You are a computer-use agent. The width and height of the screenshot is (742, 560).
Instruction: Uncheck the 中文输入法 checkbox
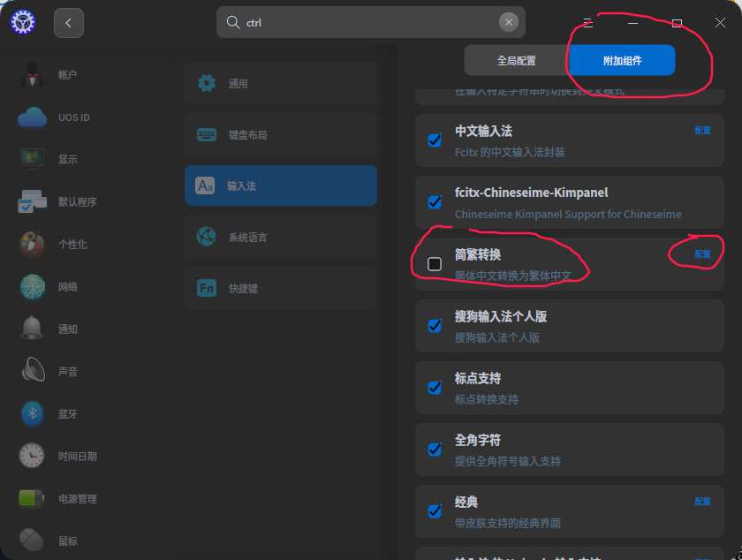pos(435,140)
